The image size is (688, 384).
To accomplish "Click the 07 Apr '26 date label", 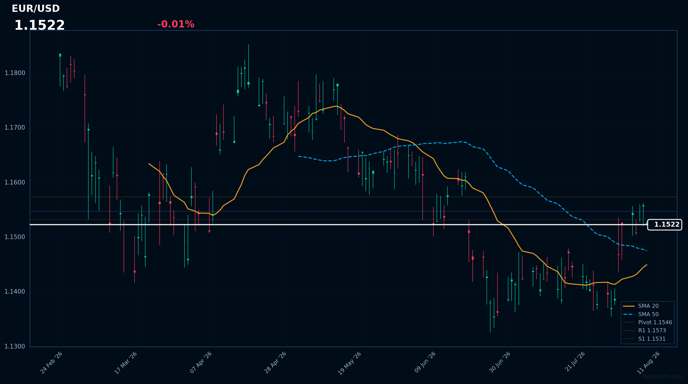I will (201, 363).
